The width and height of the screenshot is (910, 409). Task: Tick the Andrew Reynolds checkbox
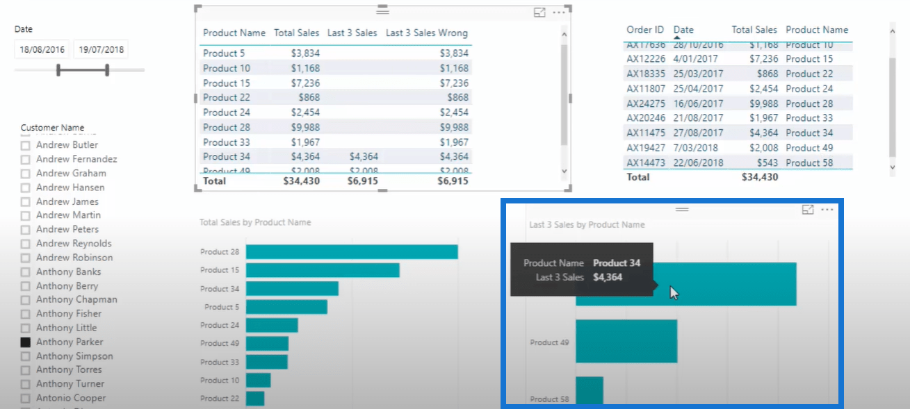pyautogui.click(x=26, y=244)
